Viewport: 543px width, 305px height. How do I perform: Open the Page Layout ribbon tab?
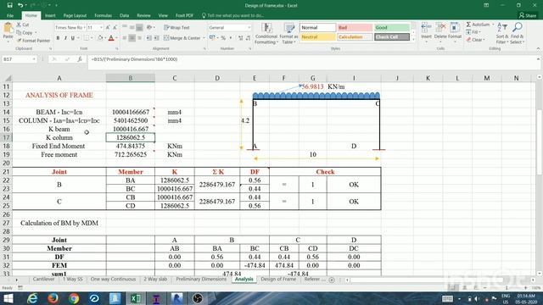tap(75, 15)
